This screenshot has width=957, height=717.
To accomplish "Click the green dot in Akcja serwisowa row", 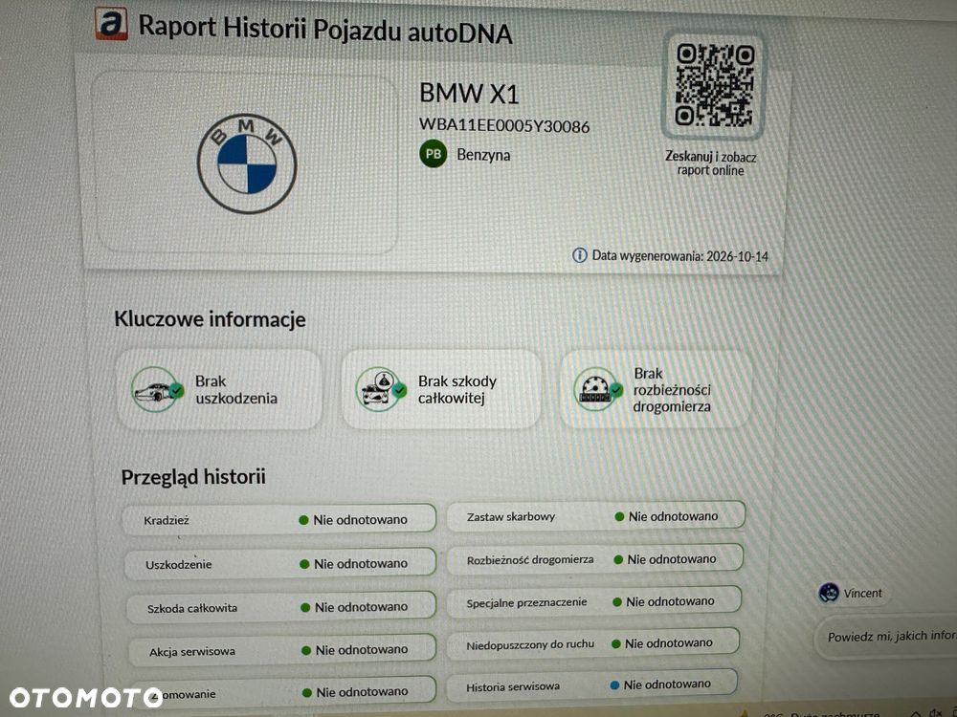I will point(306,650).
